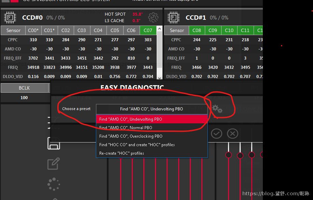Click the CCD#0 table scrollbar thumb
Viewport: 313px width, 200px height.
click(x=159, y=50)
